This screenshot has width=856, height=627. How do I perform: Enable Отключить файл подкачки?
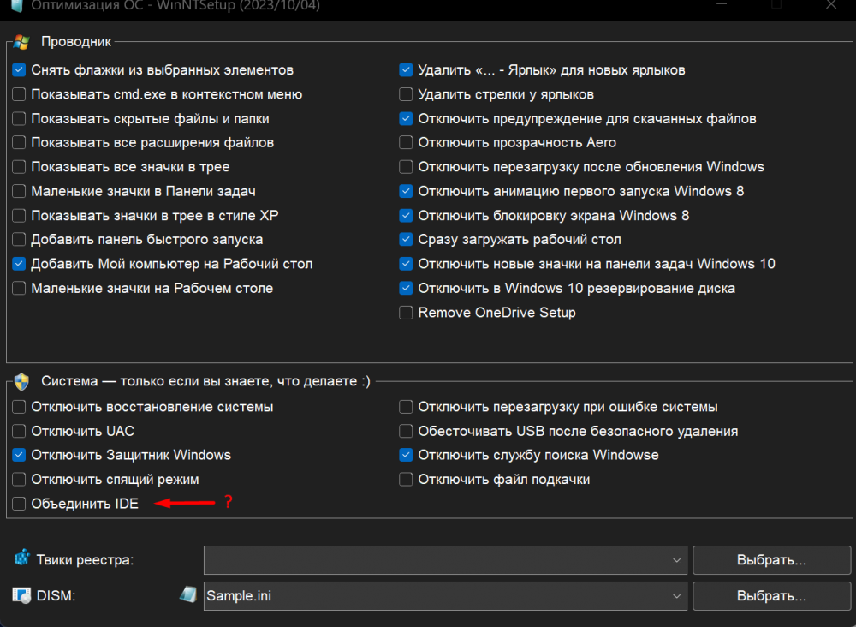pyautogui.click(x=405, y=479)
